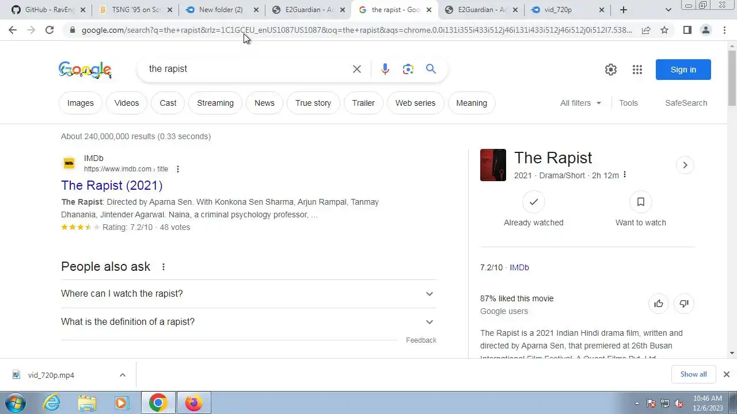Add movie to Want to watch
Viewport: 737px width, 414px height.
click(x=640, y=209)
